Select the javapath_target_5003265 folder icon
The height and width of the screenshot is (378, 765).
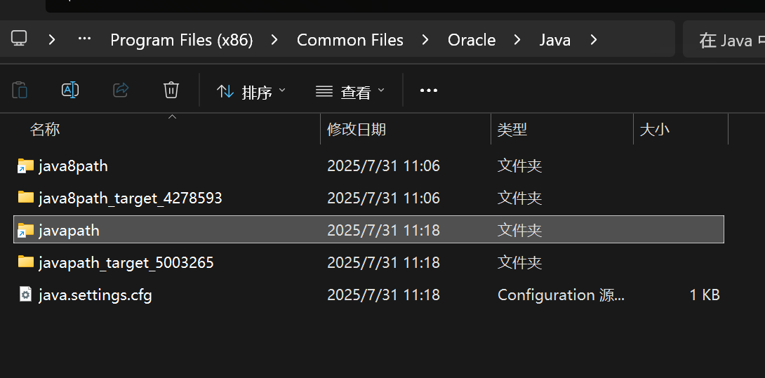click(x=26, y=262)
